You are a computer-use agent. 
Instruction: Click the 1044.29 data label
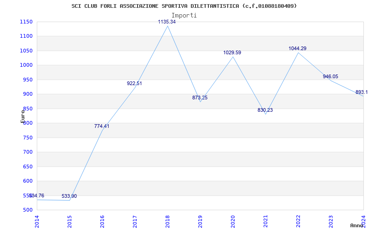(297, 49)
